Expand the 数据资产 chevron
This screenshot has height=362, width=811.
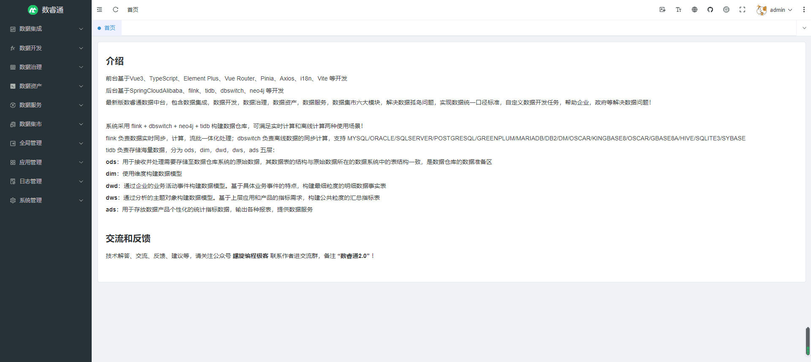[x=81, y=86]
